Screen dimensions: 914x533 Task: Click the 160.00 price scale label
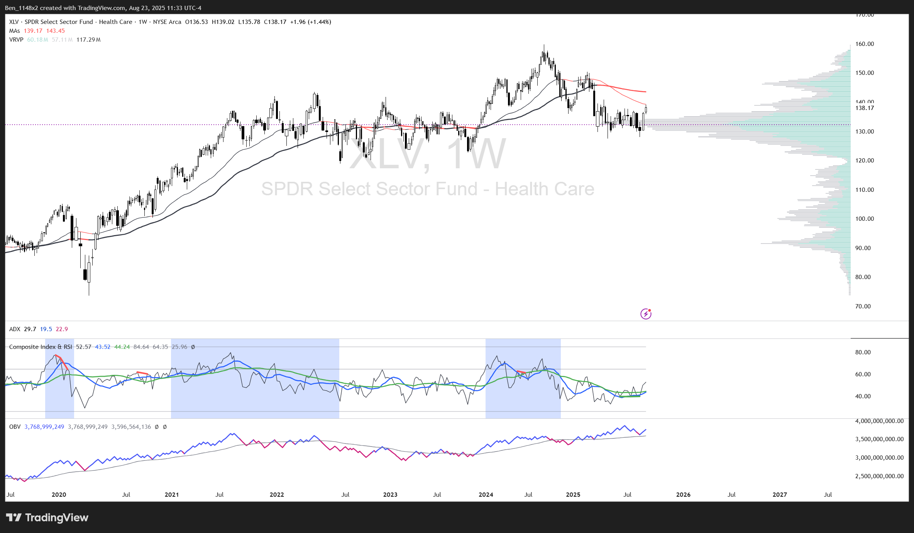864,44
